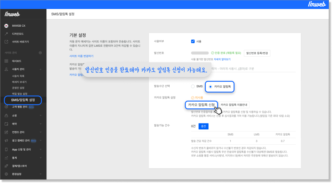Expand the App 신청 및 관리 arrow
This screenshot has width=332, height=183.
[40, 149]
